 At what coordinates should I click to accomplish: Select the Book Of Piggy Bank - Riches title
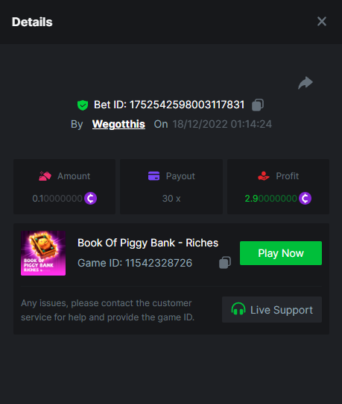(148, 243)
